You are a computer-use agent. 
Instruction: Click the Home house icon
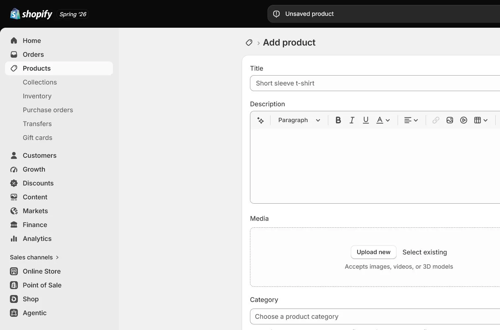(x=14, y=41)
